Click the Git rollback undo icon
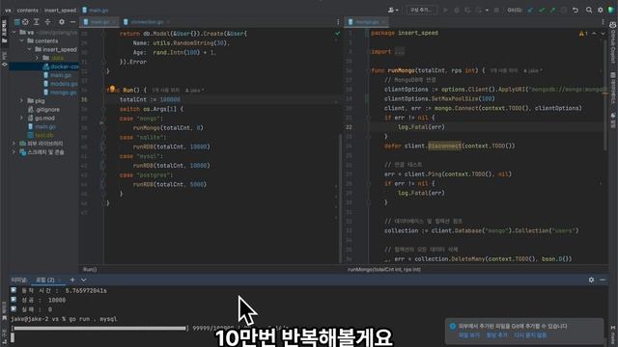The image size is (618, 347). click(x=576, y=10)
